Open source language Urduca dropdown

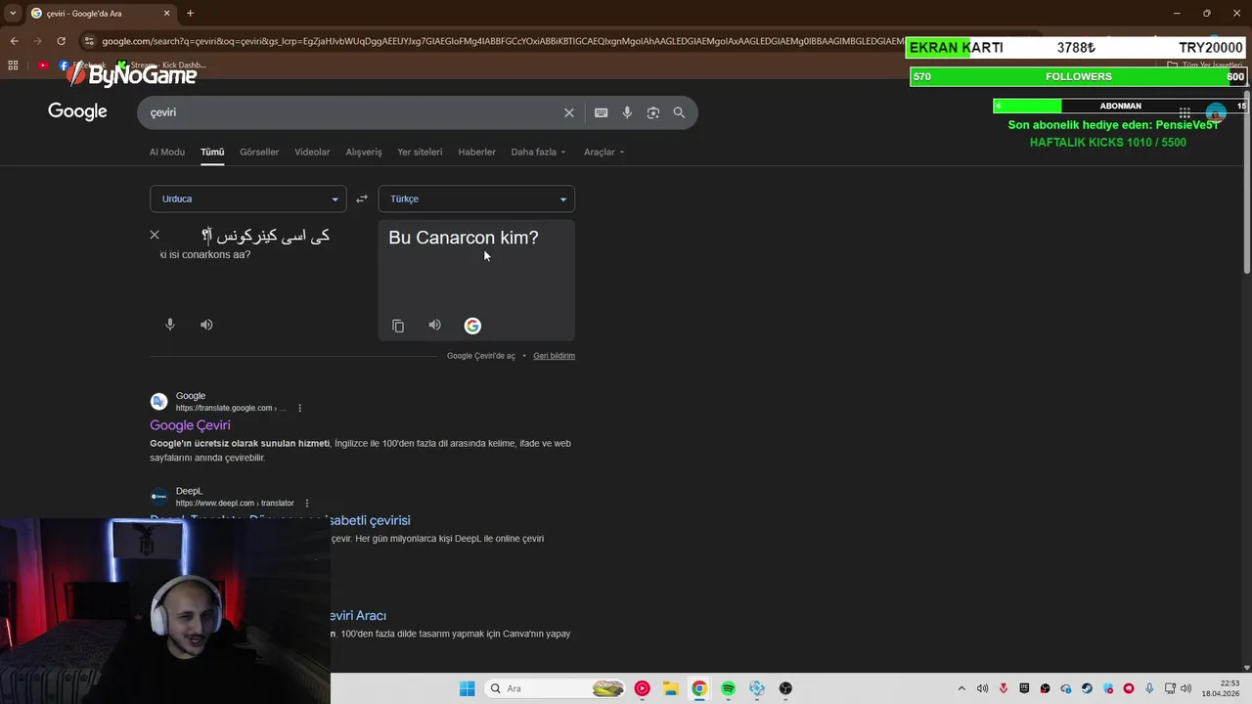[x=247, y=198]
